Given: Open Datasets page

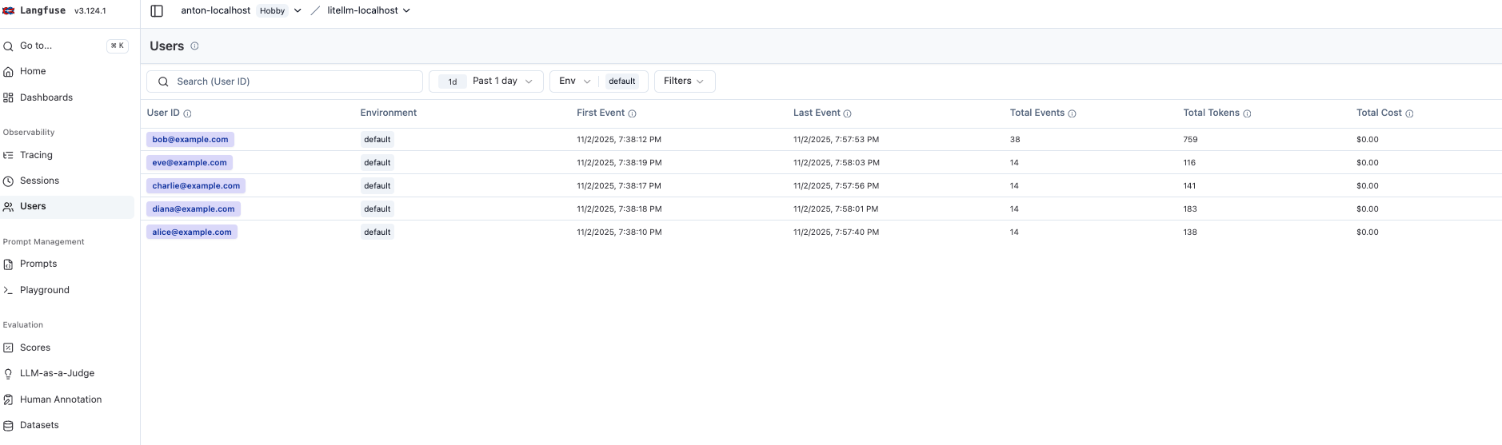Looking at the screenshot, I should (67, 425).
